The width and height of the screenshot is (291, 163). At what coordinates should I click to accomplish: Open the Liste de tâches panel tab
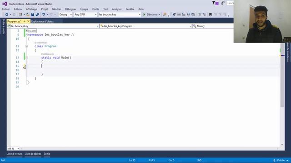coord(33,154)
